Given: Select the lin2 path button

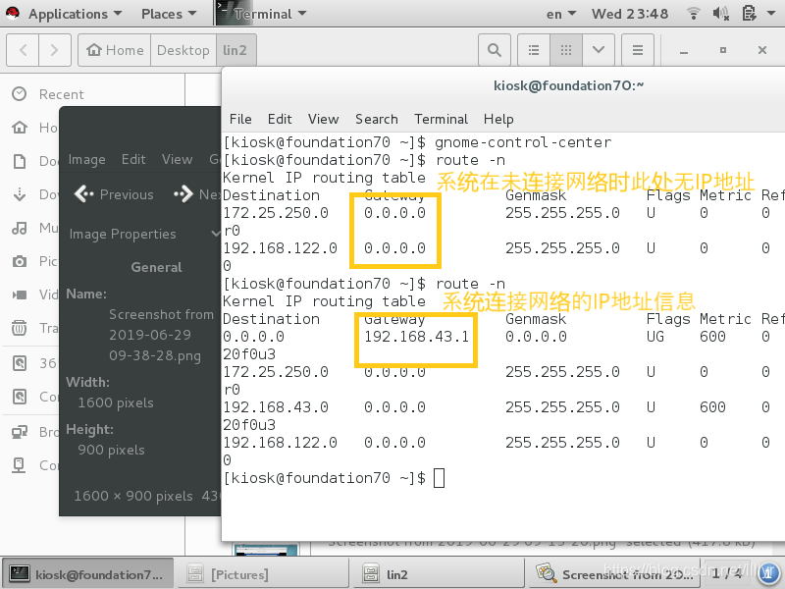Looking at the screenshot, I should [235, 50].
